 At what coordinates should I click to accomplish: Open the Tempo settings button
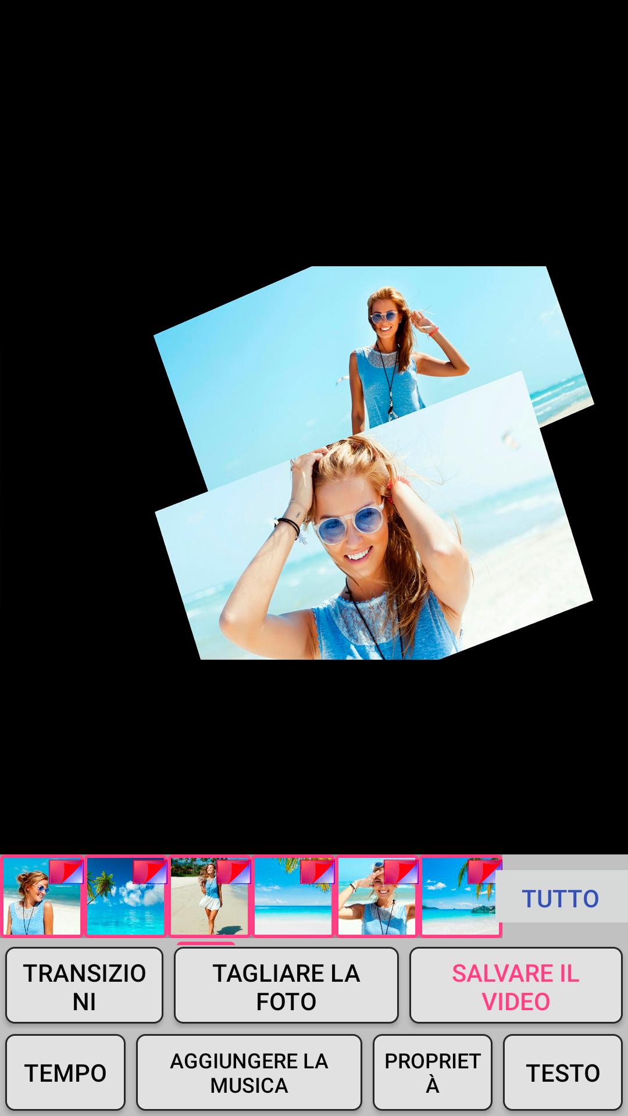[x=65, y=1072]
